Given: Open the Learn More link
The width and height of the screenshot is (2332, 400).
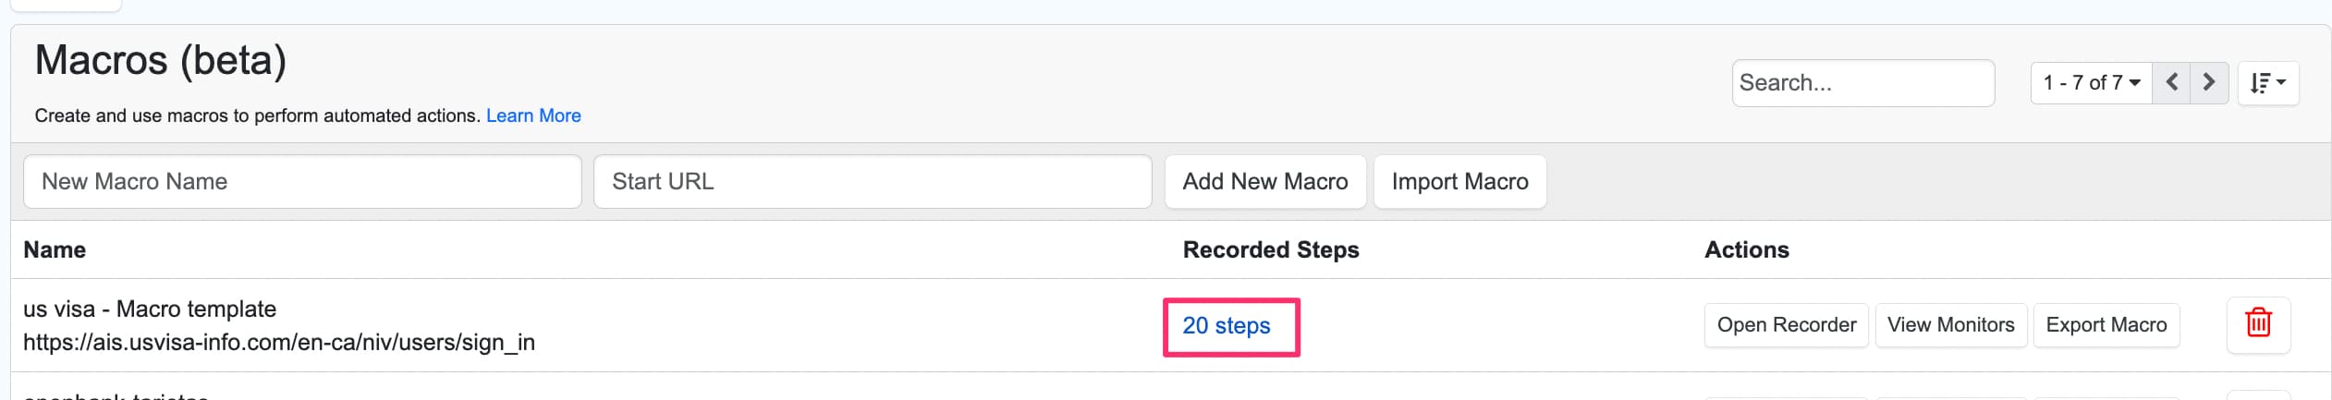Looking at the screenshot, I should 533,116.
